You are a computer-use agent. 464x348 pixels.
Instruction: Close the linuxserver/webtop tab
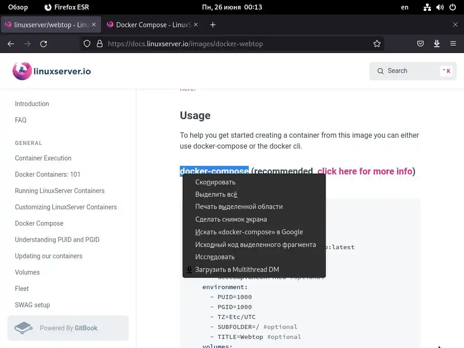pos(94,25)
